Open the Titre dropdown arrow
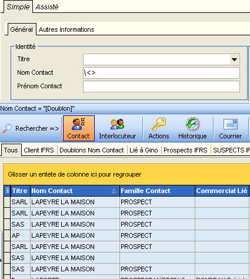Viewport: 250px width, 279px height. point(234,59)
